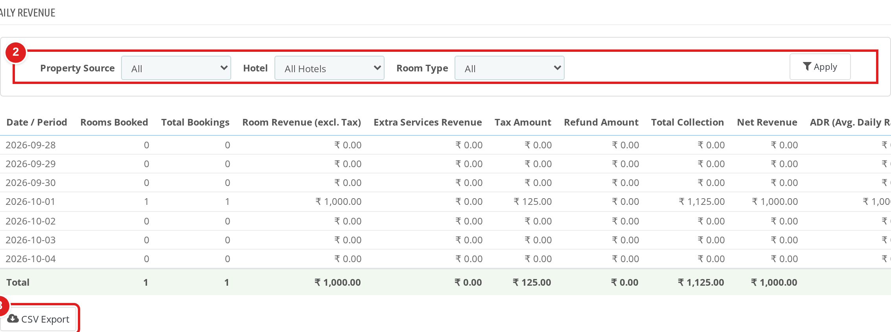Open the Hotel dropdown showing All Hotels
This screenshot has width=891, height=332.
[x=330, y=68]
